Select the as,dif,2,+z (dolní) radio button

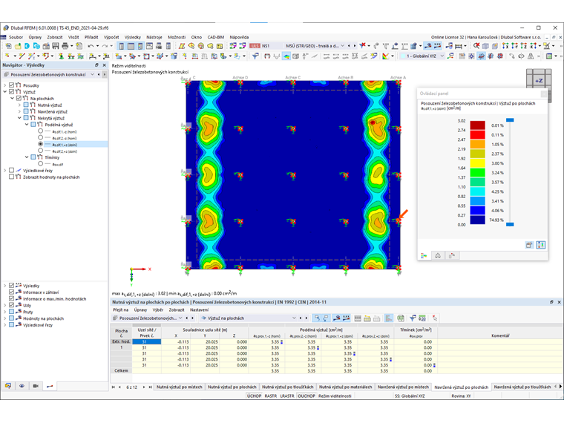point(40,151)
